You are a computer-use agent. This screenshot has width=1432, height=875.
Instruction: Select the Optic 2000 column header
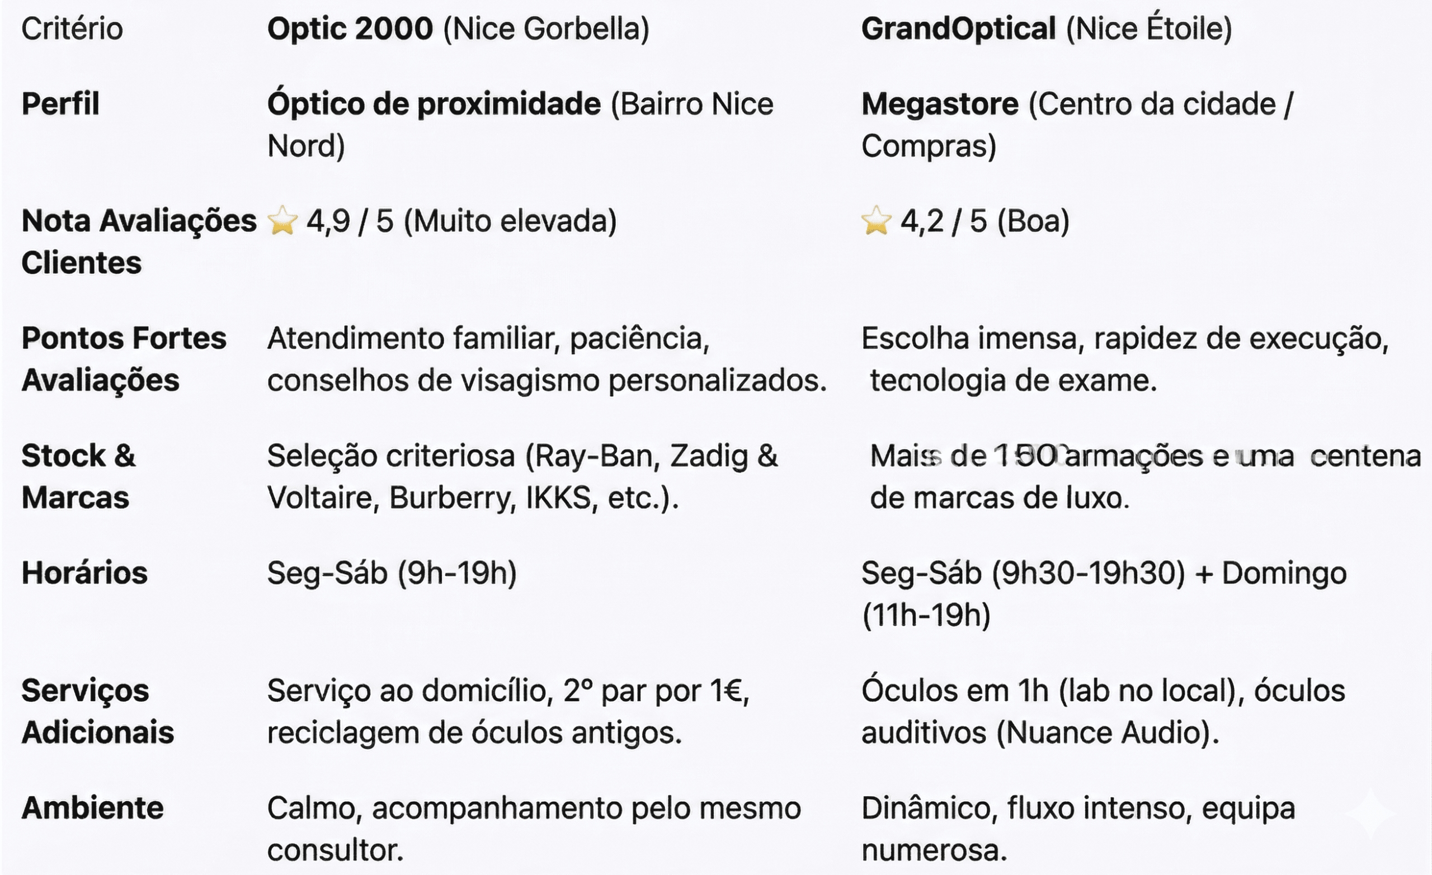pos(458,29)
